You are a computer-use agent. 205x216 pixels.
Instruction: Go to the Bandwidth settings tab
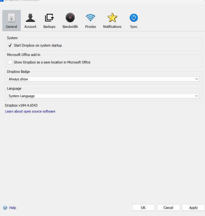(x=70, y=21)
